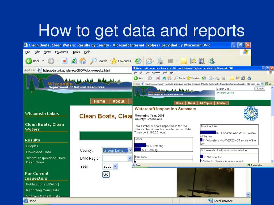Viewport: 274px width, 205px height.
Task: Click Back in Watercraft Inspection Summary window
Action: tap(138, 78)
